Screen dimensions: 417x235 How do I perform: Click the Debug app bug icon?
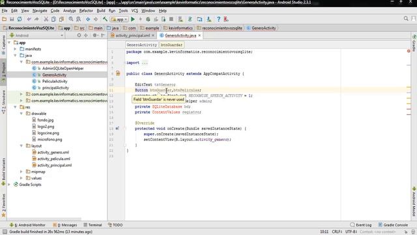pyautogui.click(x=148, y=19)
